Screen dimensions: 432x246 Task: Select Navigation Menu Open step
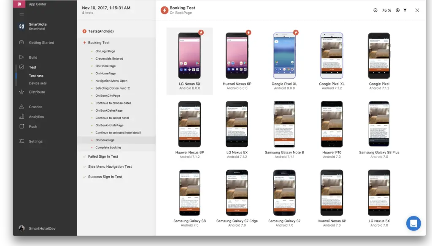(111, 81)
